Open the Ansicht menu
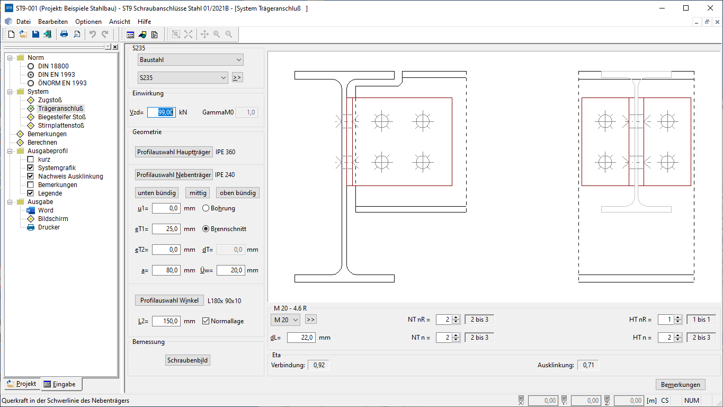723x407 pixels. coord(120,22)
